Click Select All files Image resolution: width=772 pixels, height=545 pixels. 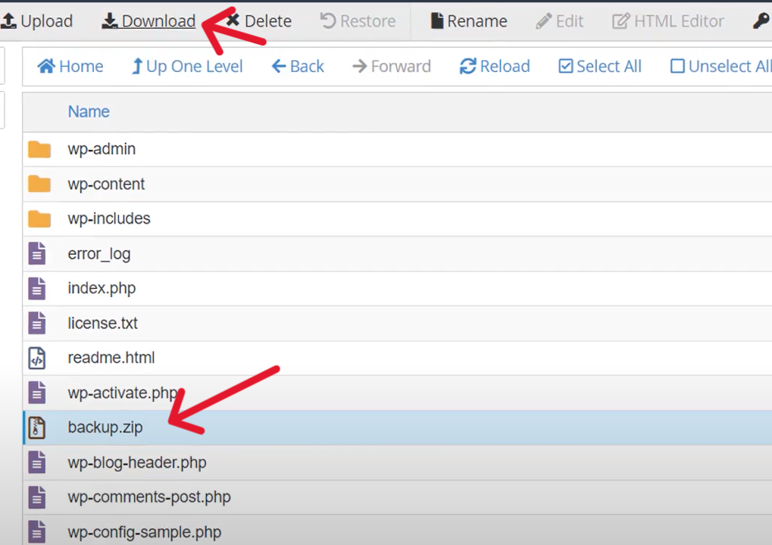pyautogui.click(x=600, y=67)
